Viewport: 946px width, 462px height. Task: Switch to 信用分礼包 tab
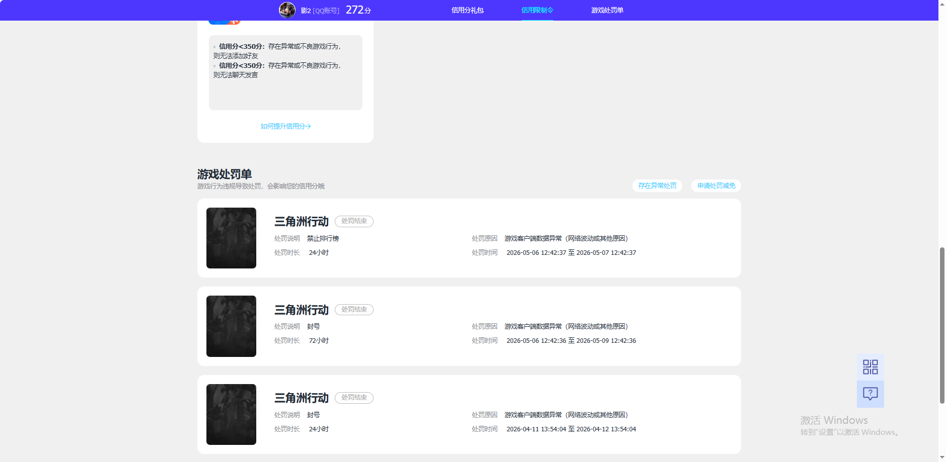tap(467, 10)
